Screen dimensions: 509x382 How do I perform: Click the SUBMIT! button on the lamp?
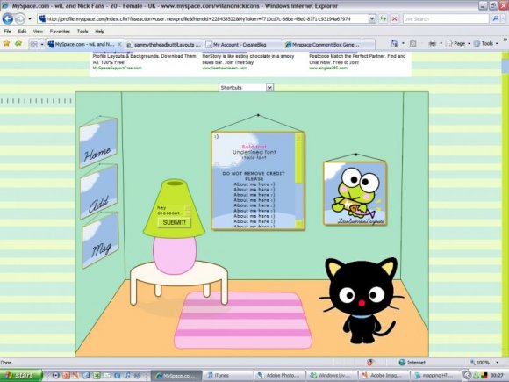175,222
